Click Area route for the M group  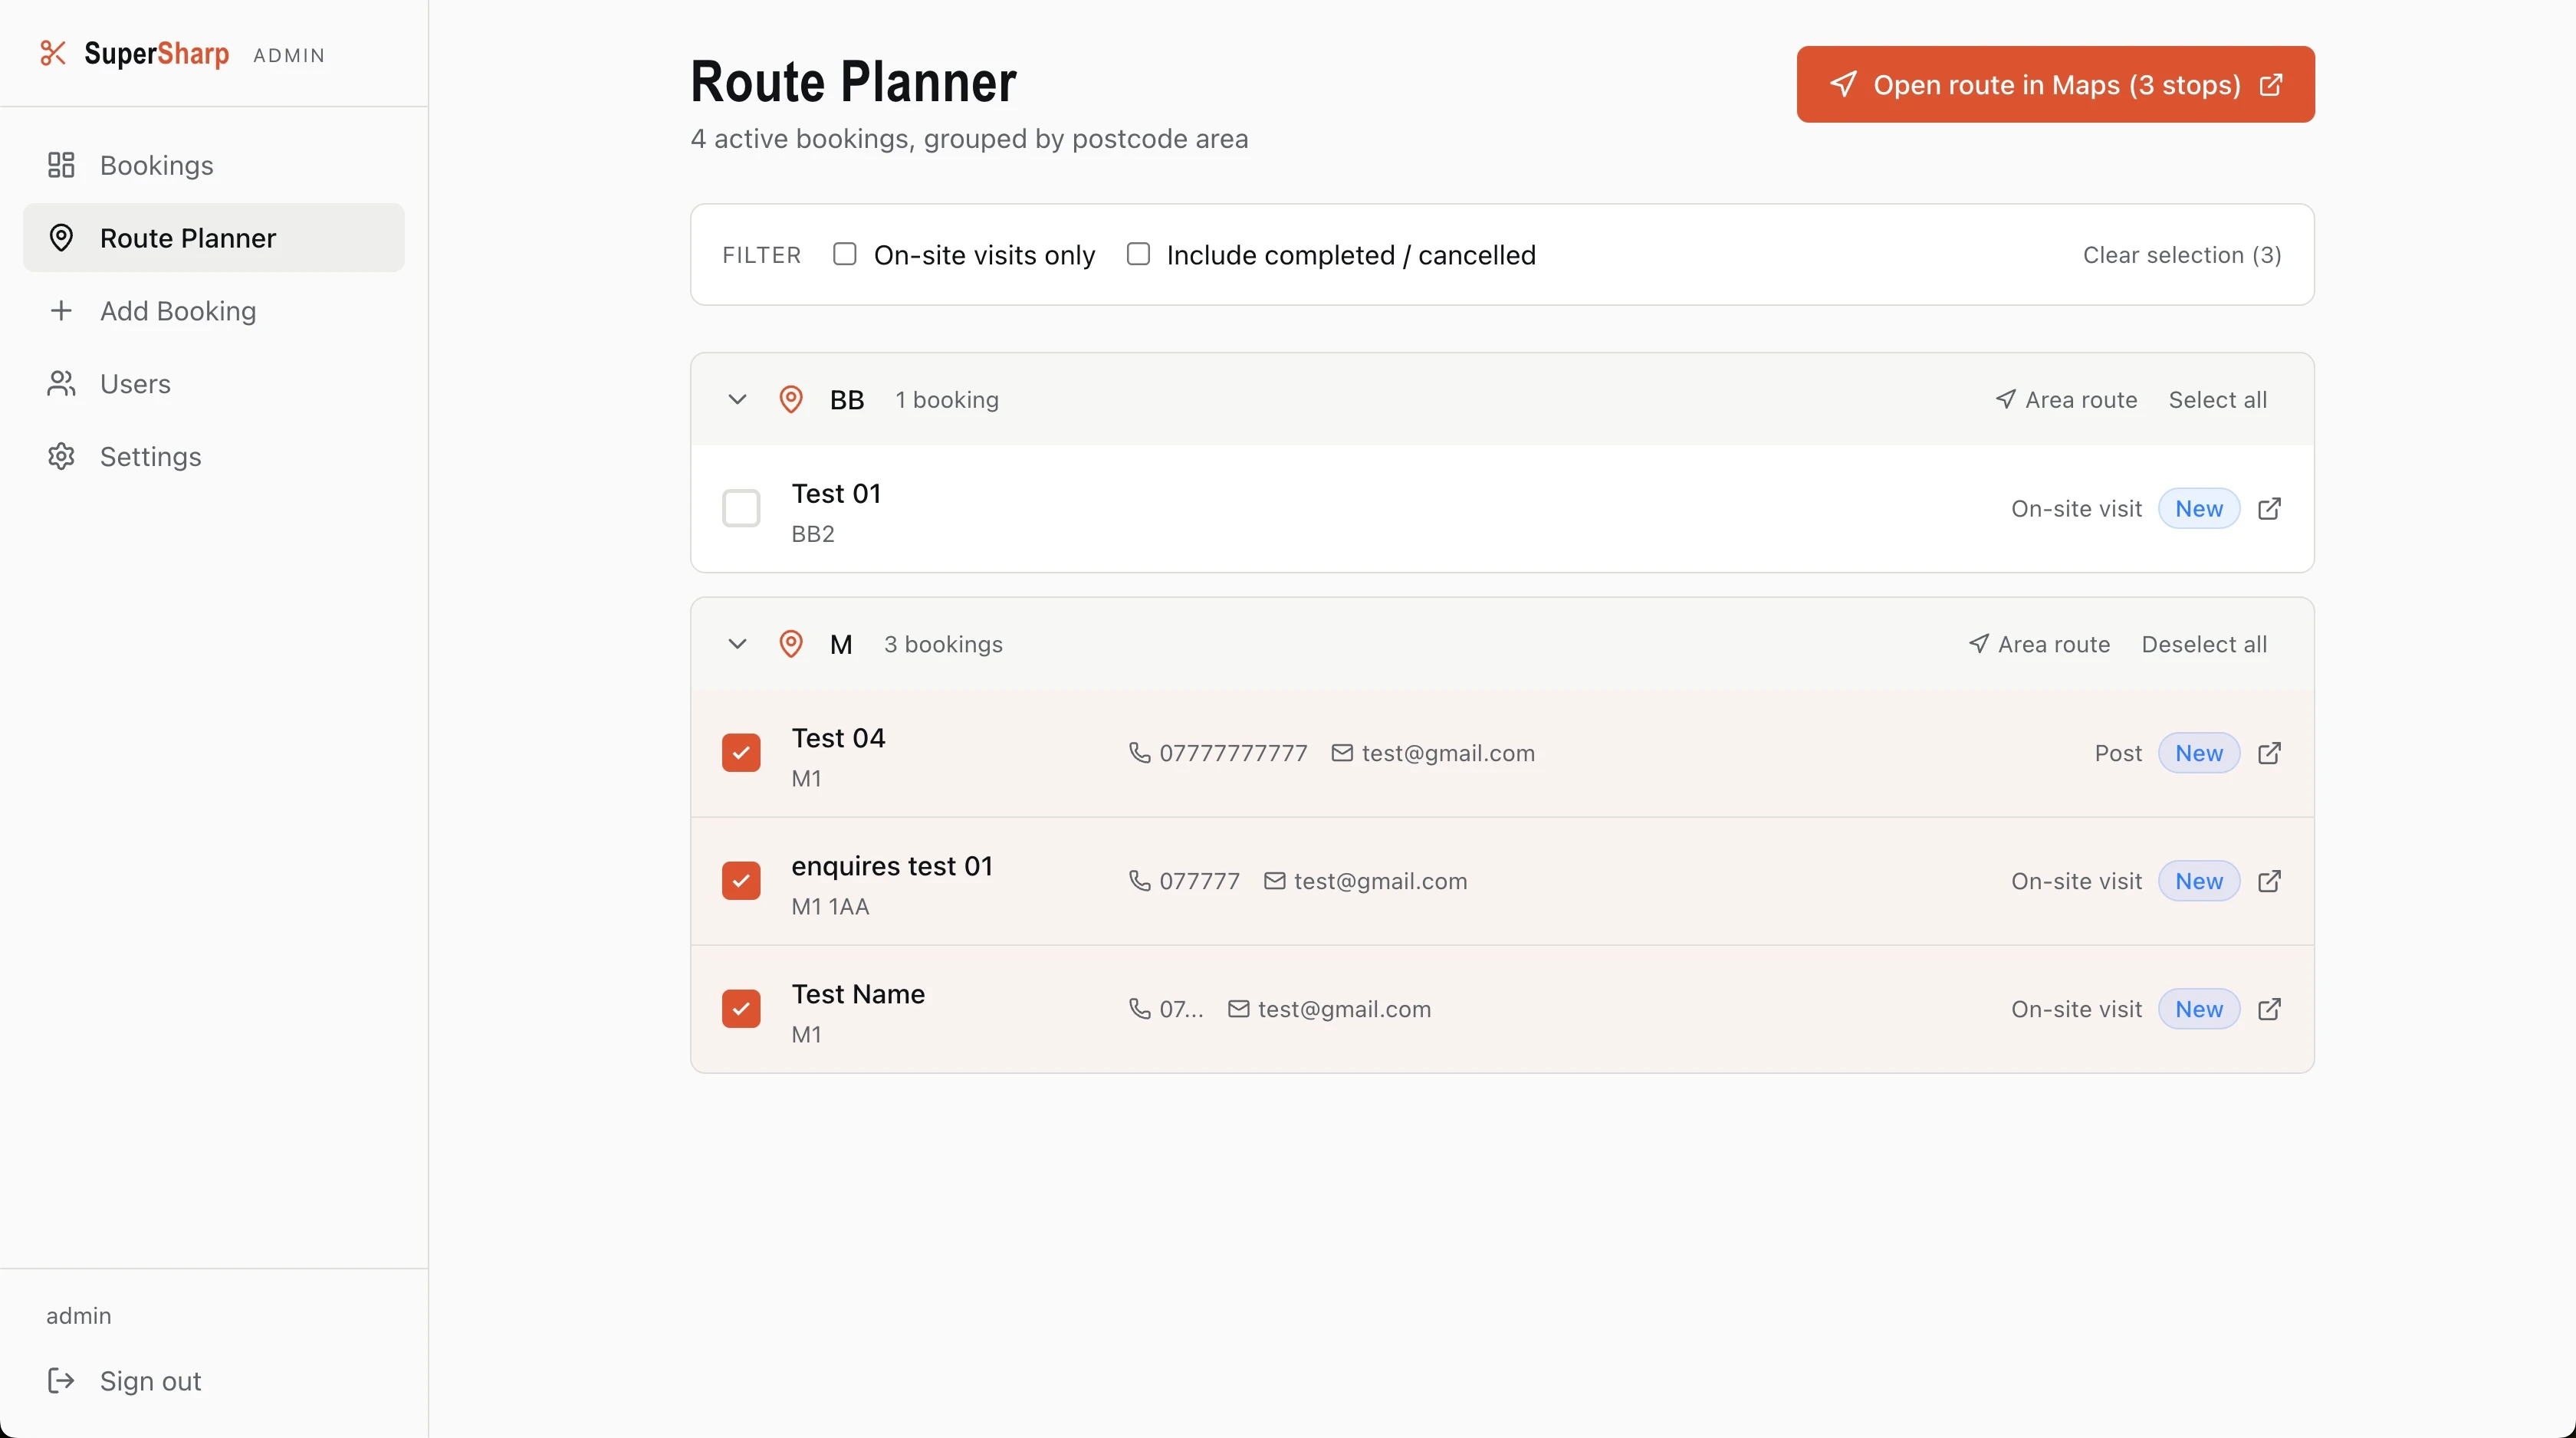click(x=2039, y=644)
